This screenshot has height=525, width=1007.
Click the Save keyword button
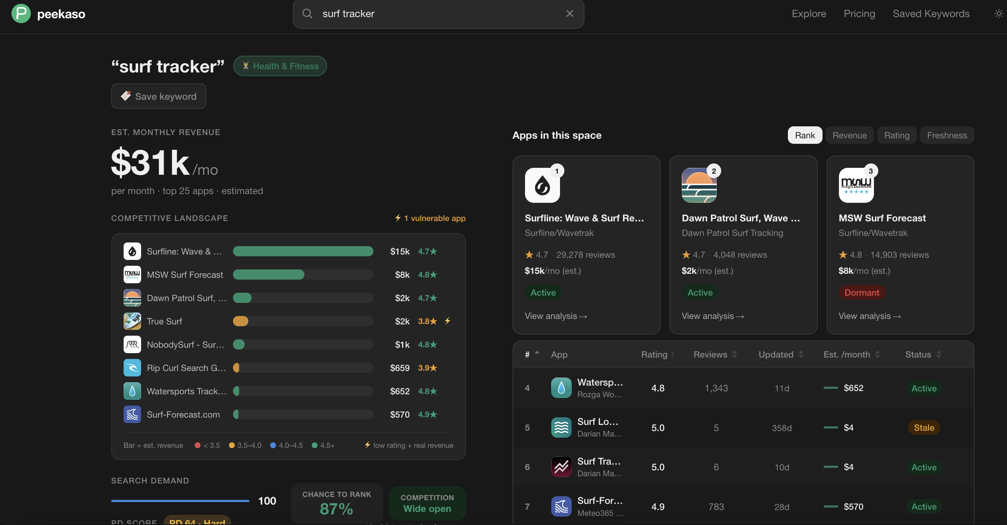[158, 96]
